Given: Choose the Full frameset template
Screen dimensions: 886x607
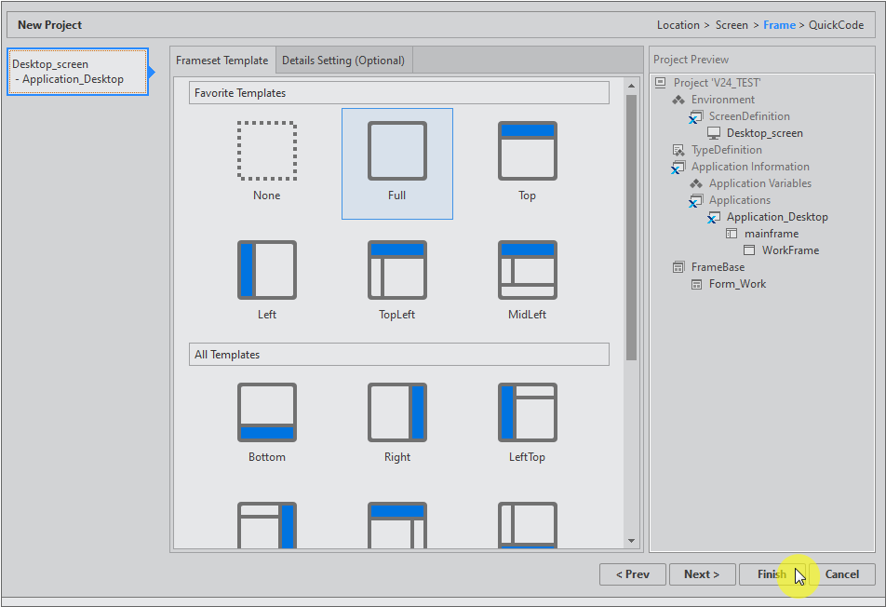Looking at the screenshot, I should [397, 151].
